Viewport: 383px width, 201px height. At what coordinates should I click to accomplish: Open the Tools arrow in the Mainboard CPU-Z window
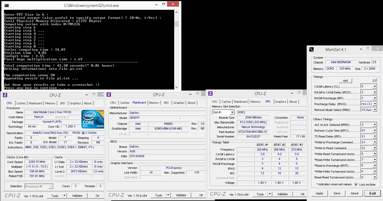pyautogui.click(x=168, y=195)
